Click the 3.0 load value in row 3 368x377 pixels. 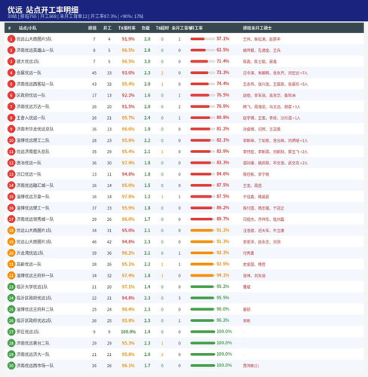(x=147, y=62)
